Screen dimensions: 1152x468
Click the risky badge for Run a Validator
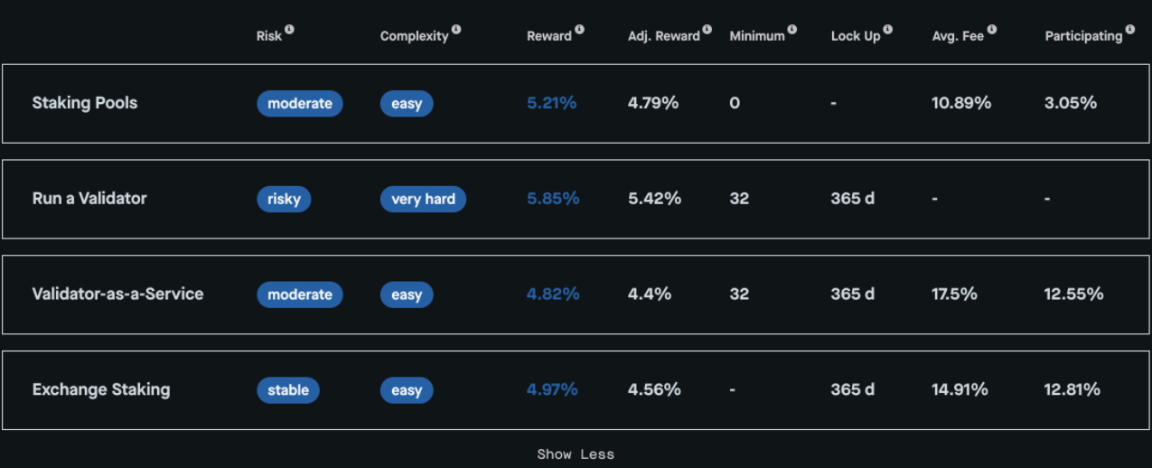tap(284, 199)
